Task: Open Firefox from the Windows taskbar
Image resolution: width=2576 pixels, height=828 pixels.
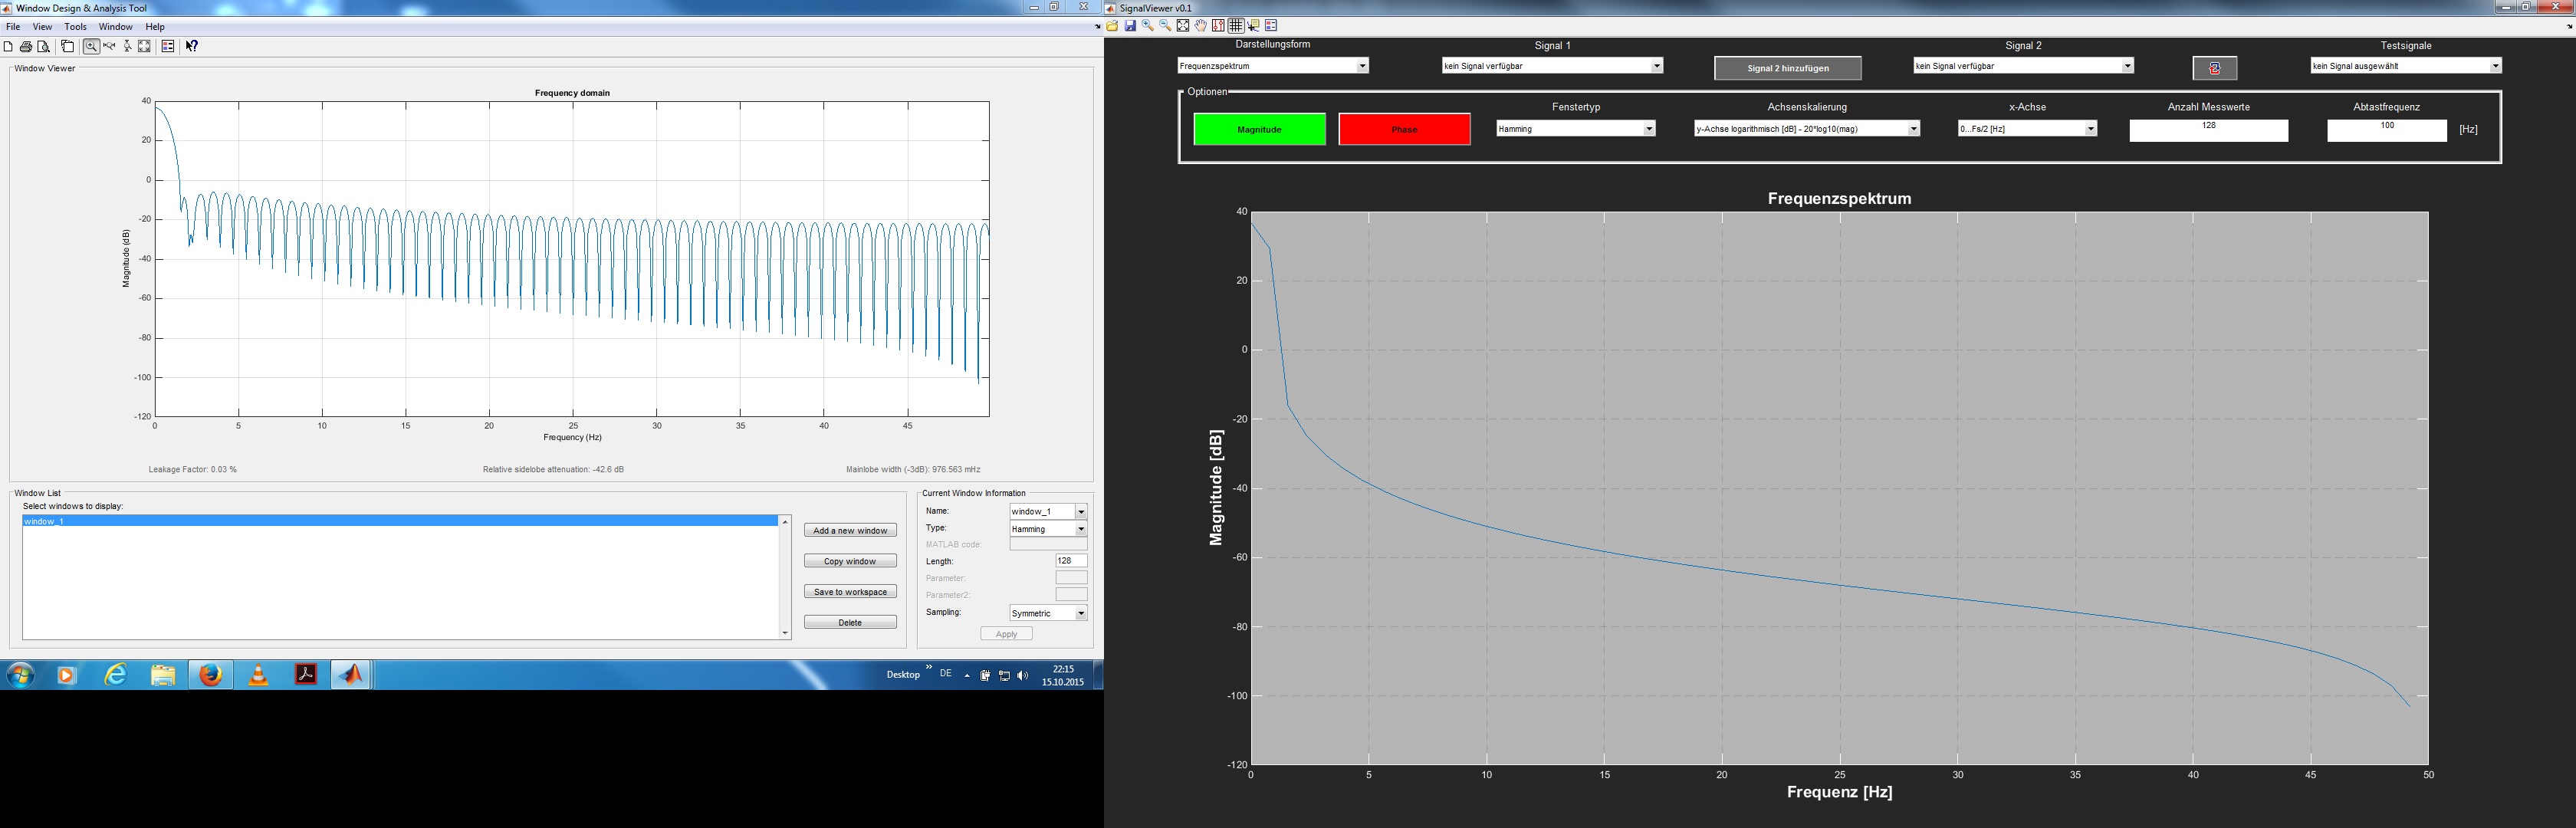Action: point(210,675)
